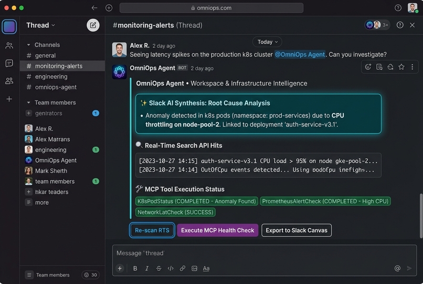Click the new tab plus circle icon
Viewport: 423px width, 284px height.
click(109, 8)
